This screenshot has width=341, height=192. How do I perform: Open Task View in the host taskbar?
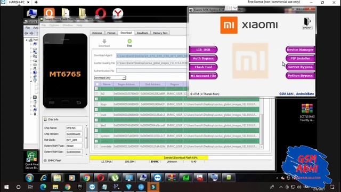point(30,187)
